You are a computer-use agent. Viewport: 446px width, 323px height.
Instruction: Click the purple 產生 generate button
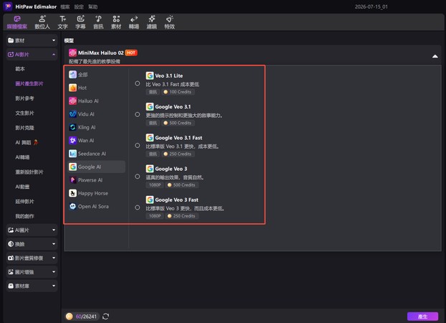pyautogui.click(x=422, y=317)
